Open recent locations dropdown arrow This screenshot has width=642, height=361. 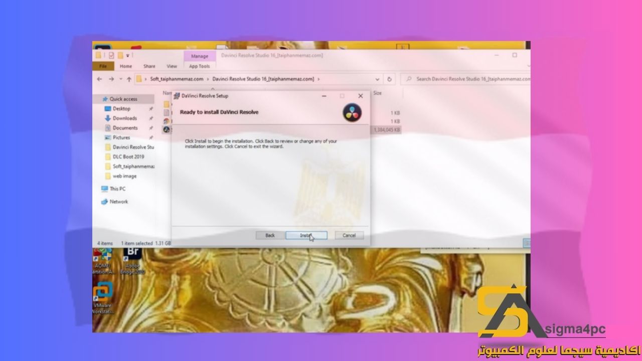tap(120, 79)
